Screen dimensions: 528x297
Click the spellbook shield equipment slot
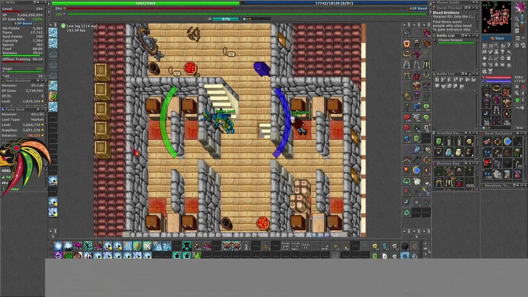pos(507,103)
